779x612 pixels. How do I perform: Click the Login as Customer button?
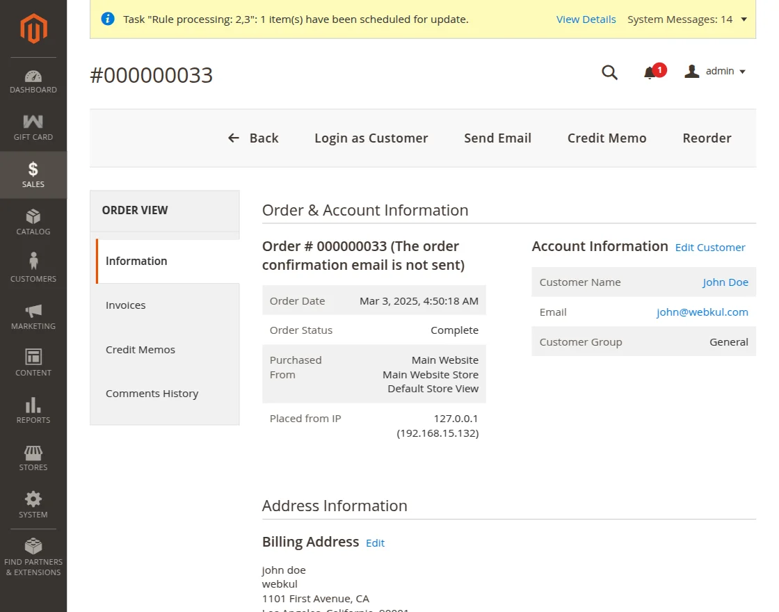371,138
